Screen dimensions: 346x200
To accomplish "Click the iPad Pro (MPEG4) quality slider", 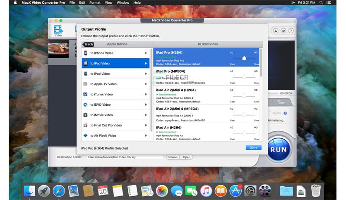I will [x=244, y=77].
